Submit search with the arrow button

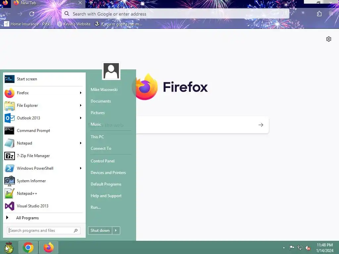point(261,125)
